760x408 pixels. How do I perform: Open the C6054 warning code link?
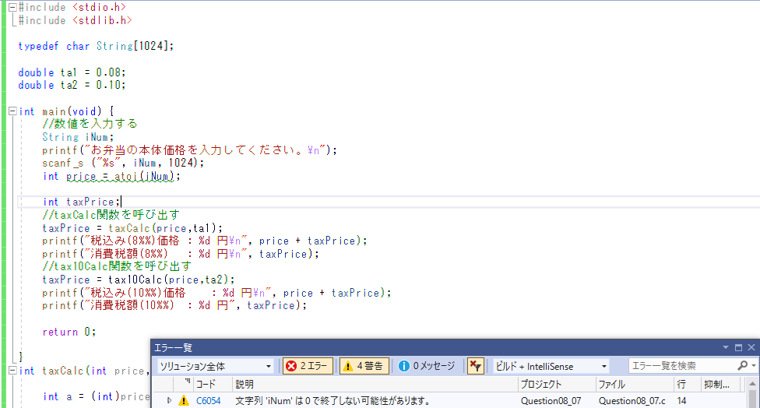point(208,401)
